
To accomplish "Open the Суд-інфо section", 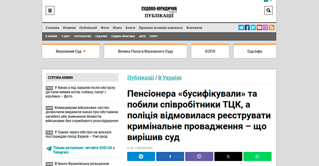I will (255, 52).
